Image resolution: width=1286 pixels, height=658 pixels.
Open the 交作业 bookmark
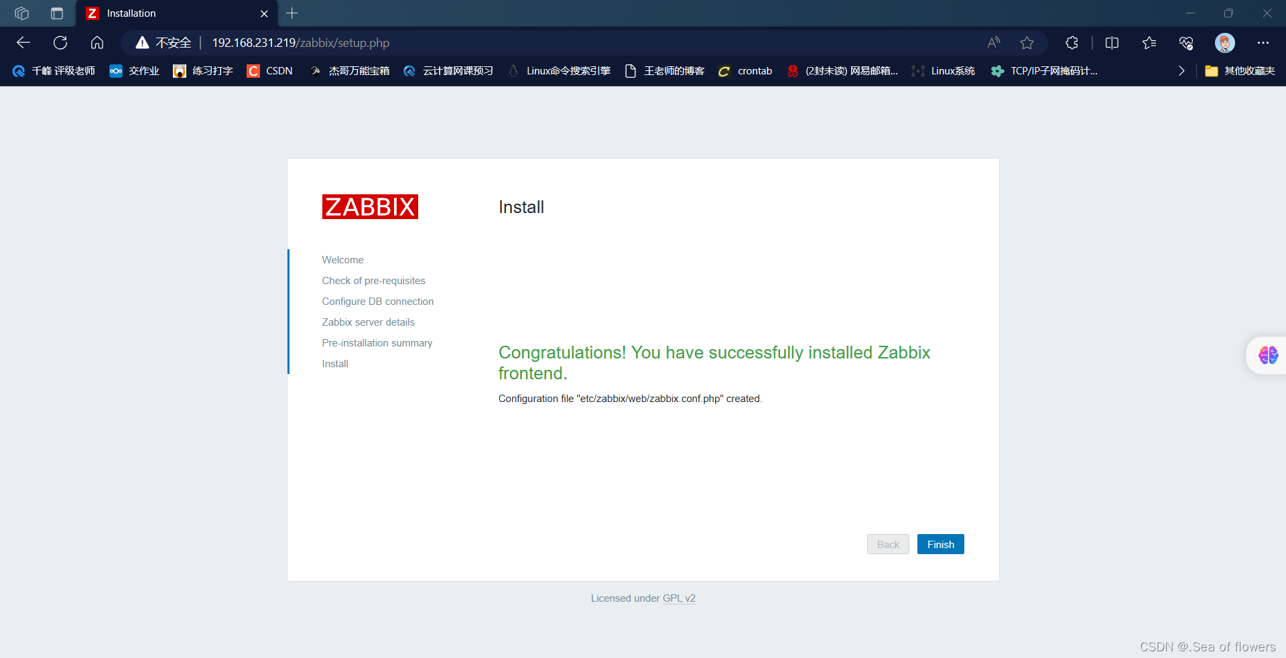pos(135,71)
